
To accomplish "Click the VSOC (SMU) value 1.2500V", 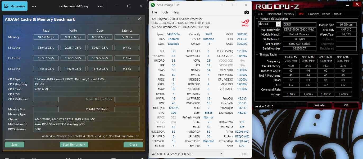I will (x=242, y=51).
